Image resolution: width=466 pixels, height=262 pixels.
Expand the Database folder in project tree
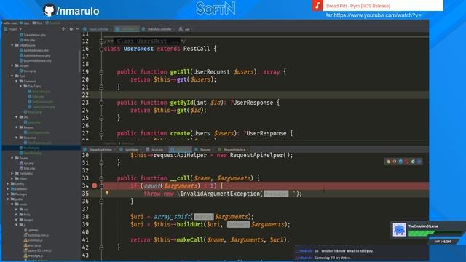click(8, 189)
